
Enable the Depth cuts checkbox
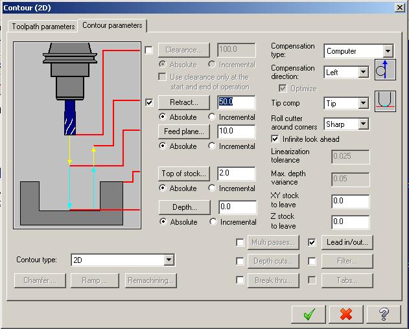(240, 261)
